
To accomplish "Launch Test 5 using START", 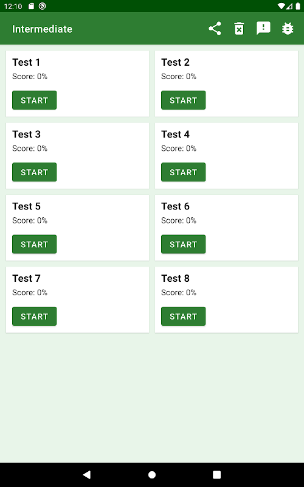I will coord(35,244).
